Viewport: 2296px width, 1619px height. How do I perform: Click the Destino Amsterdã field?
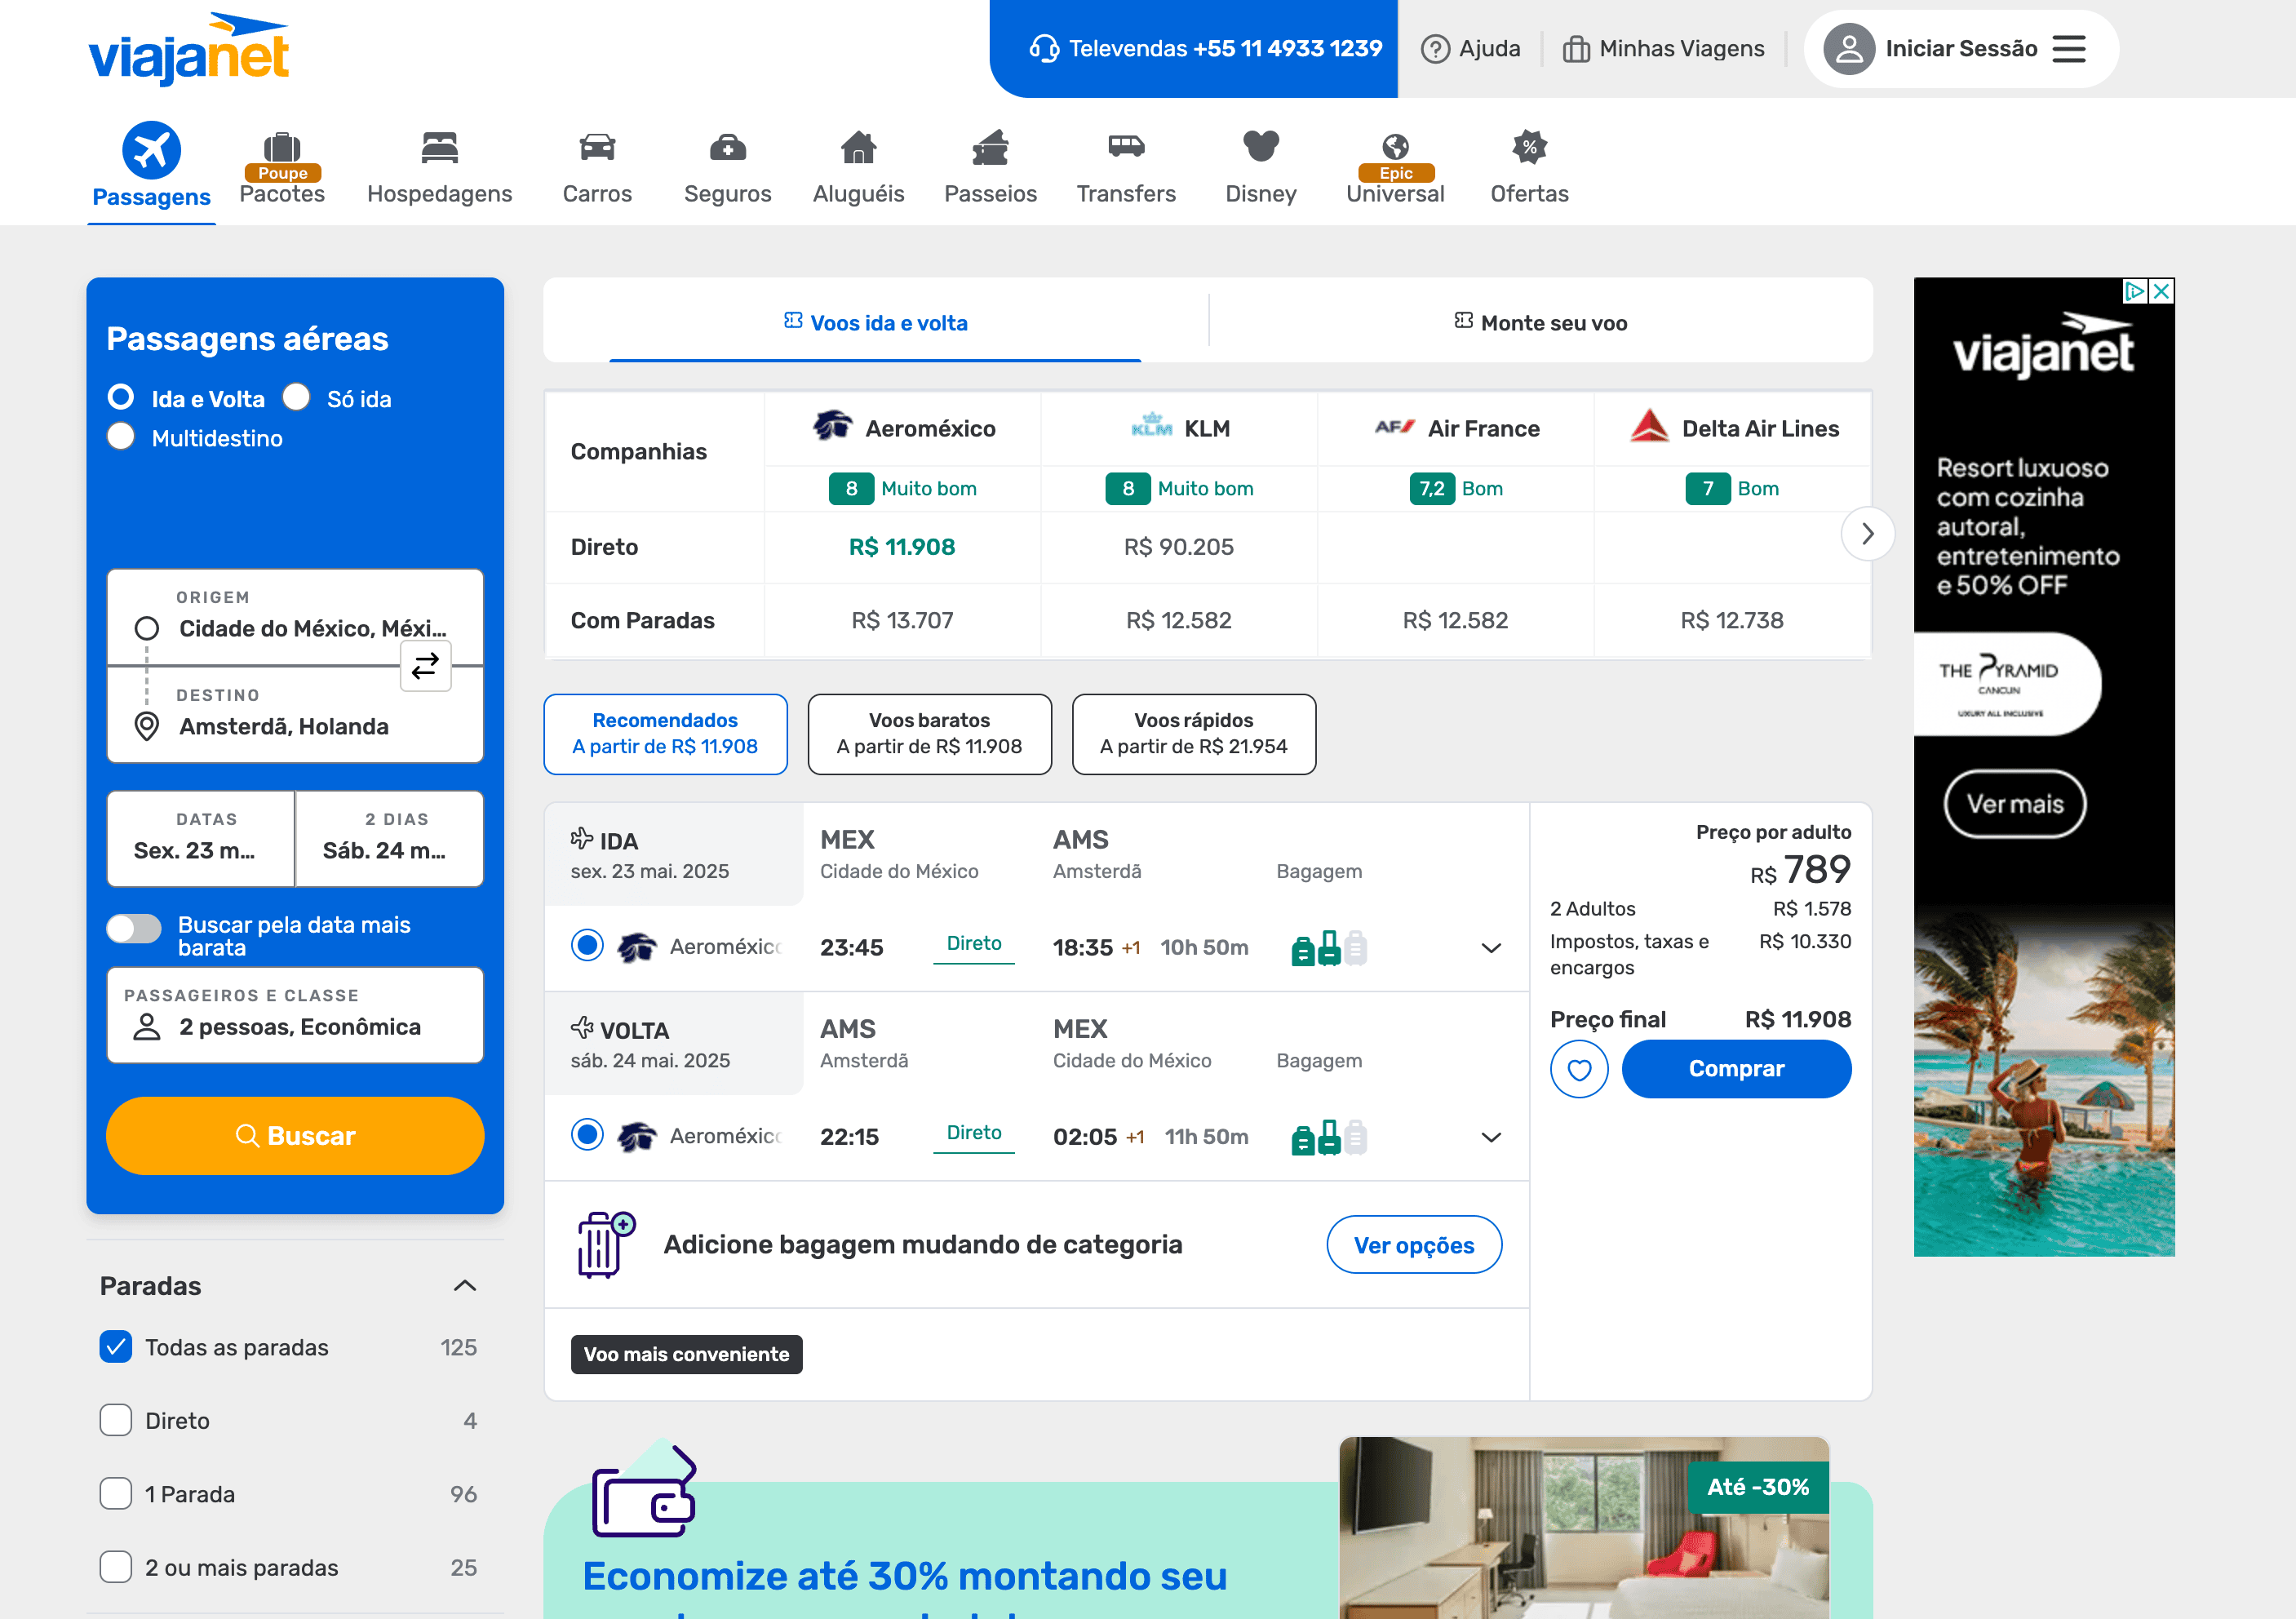pyautogui.click(x=284, y=726)
